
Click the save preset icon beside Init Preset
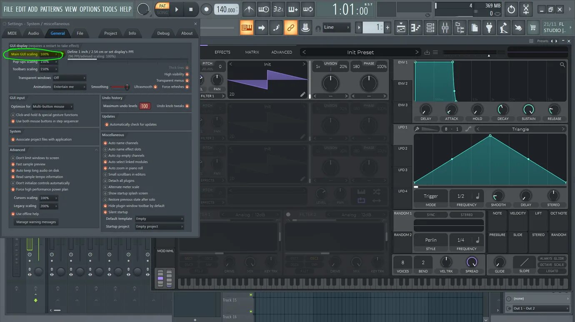(427, 52)
